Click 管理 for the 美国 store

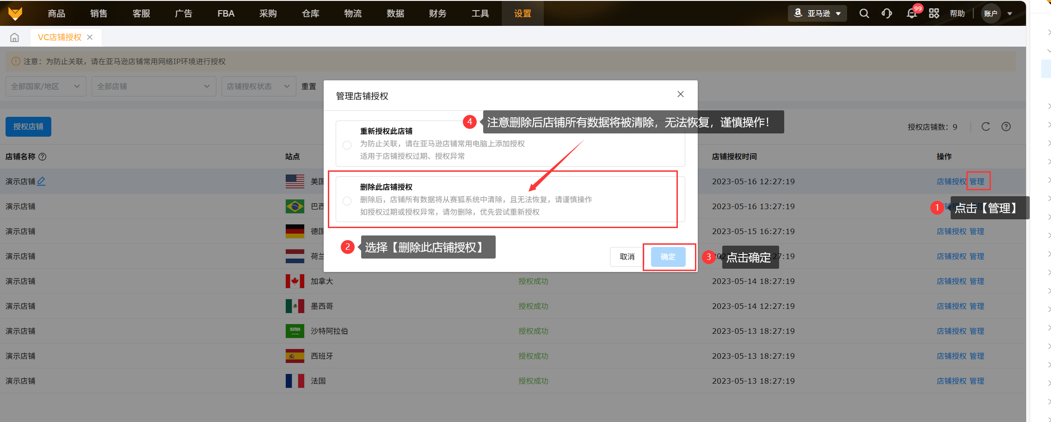click(977, 181)
